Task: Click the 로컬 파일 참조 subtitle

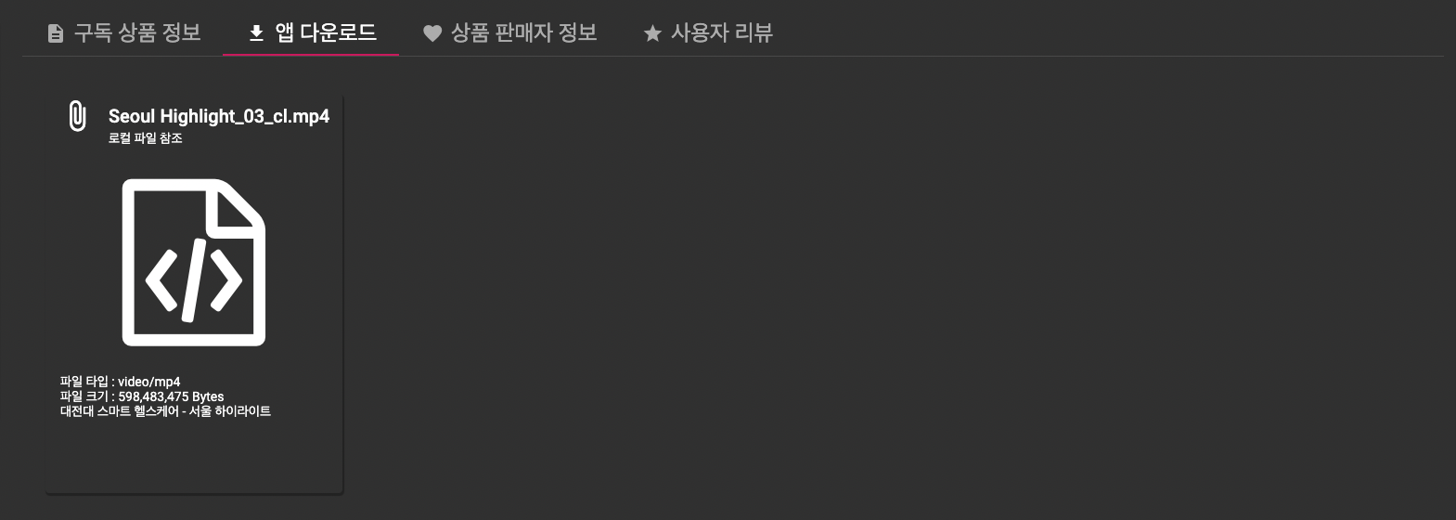Action: [146, 138]
